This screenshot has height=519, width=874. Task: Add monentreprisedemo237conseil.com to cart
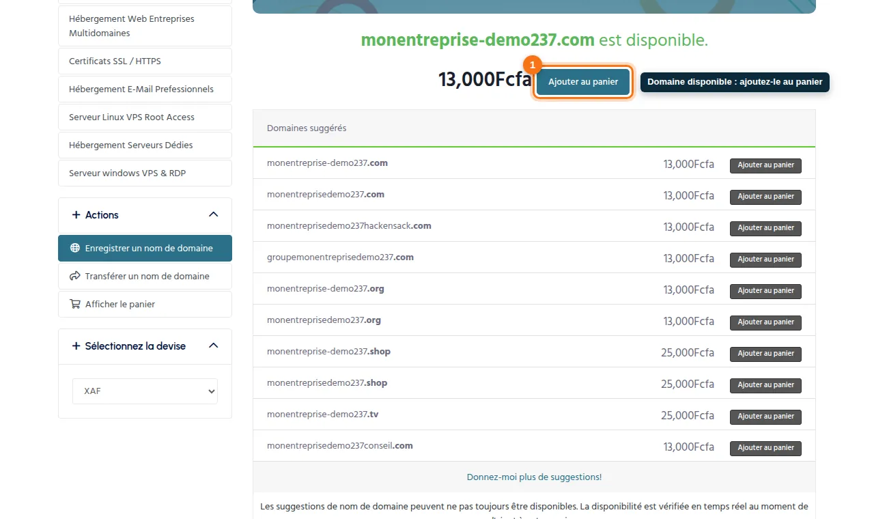pos(765,448)
